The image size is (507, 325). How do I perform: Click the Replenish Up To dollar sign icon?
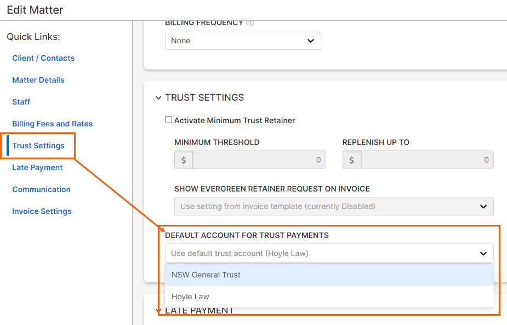352,160
